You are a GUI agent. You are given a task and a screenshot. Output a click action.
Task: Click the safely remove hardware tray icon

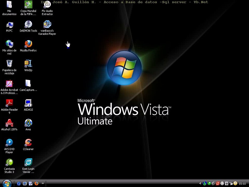[x=231, y=184]
